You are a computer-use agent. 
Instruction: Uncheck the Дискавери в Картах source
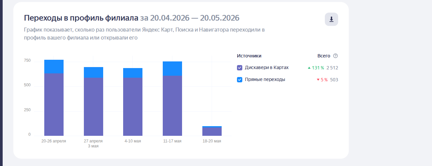point(240,68)
